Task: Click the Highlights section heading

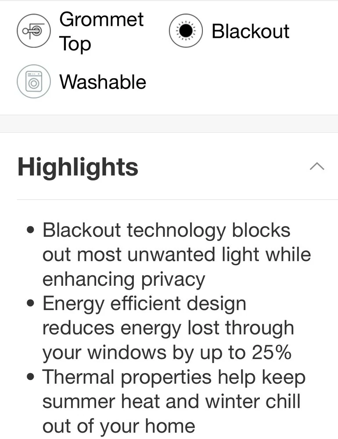Action: [78, 167]
